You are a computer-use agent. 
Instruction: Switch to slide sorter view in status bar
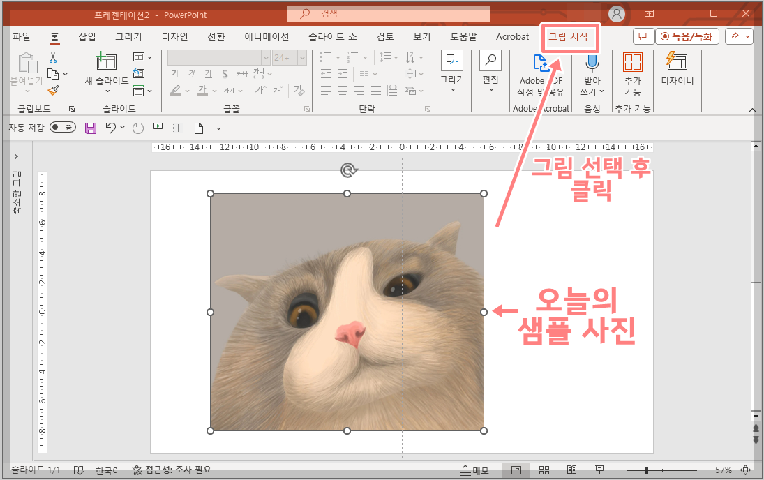coord(544,470)
